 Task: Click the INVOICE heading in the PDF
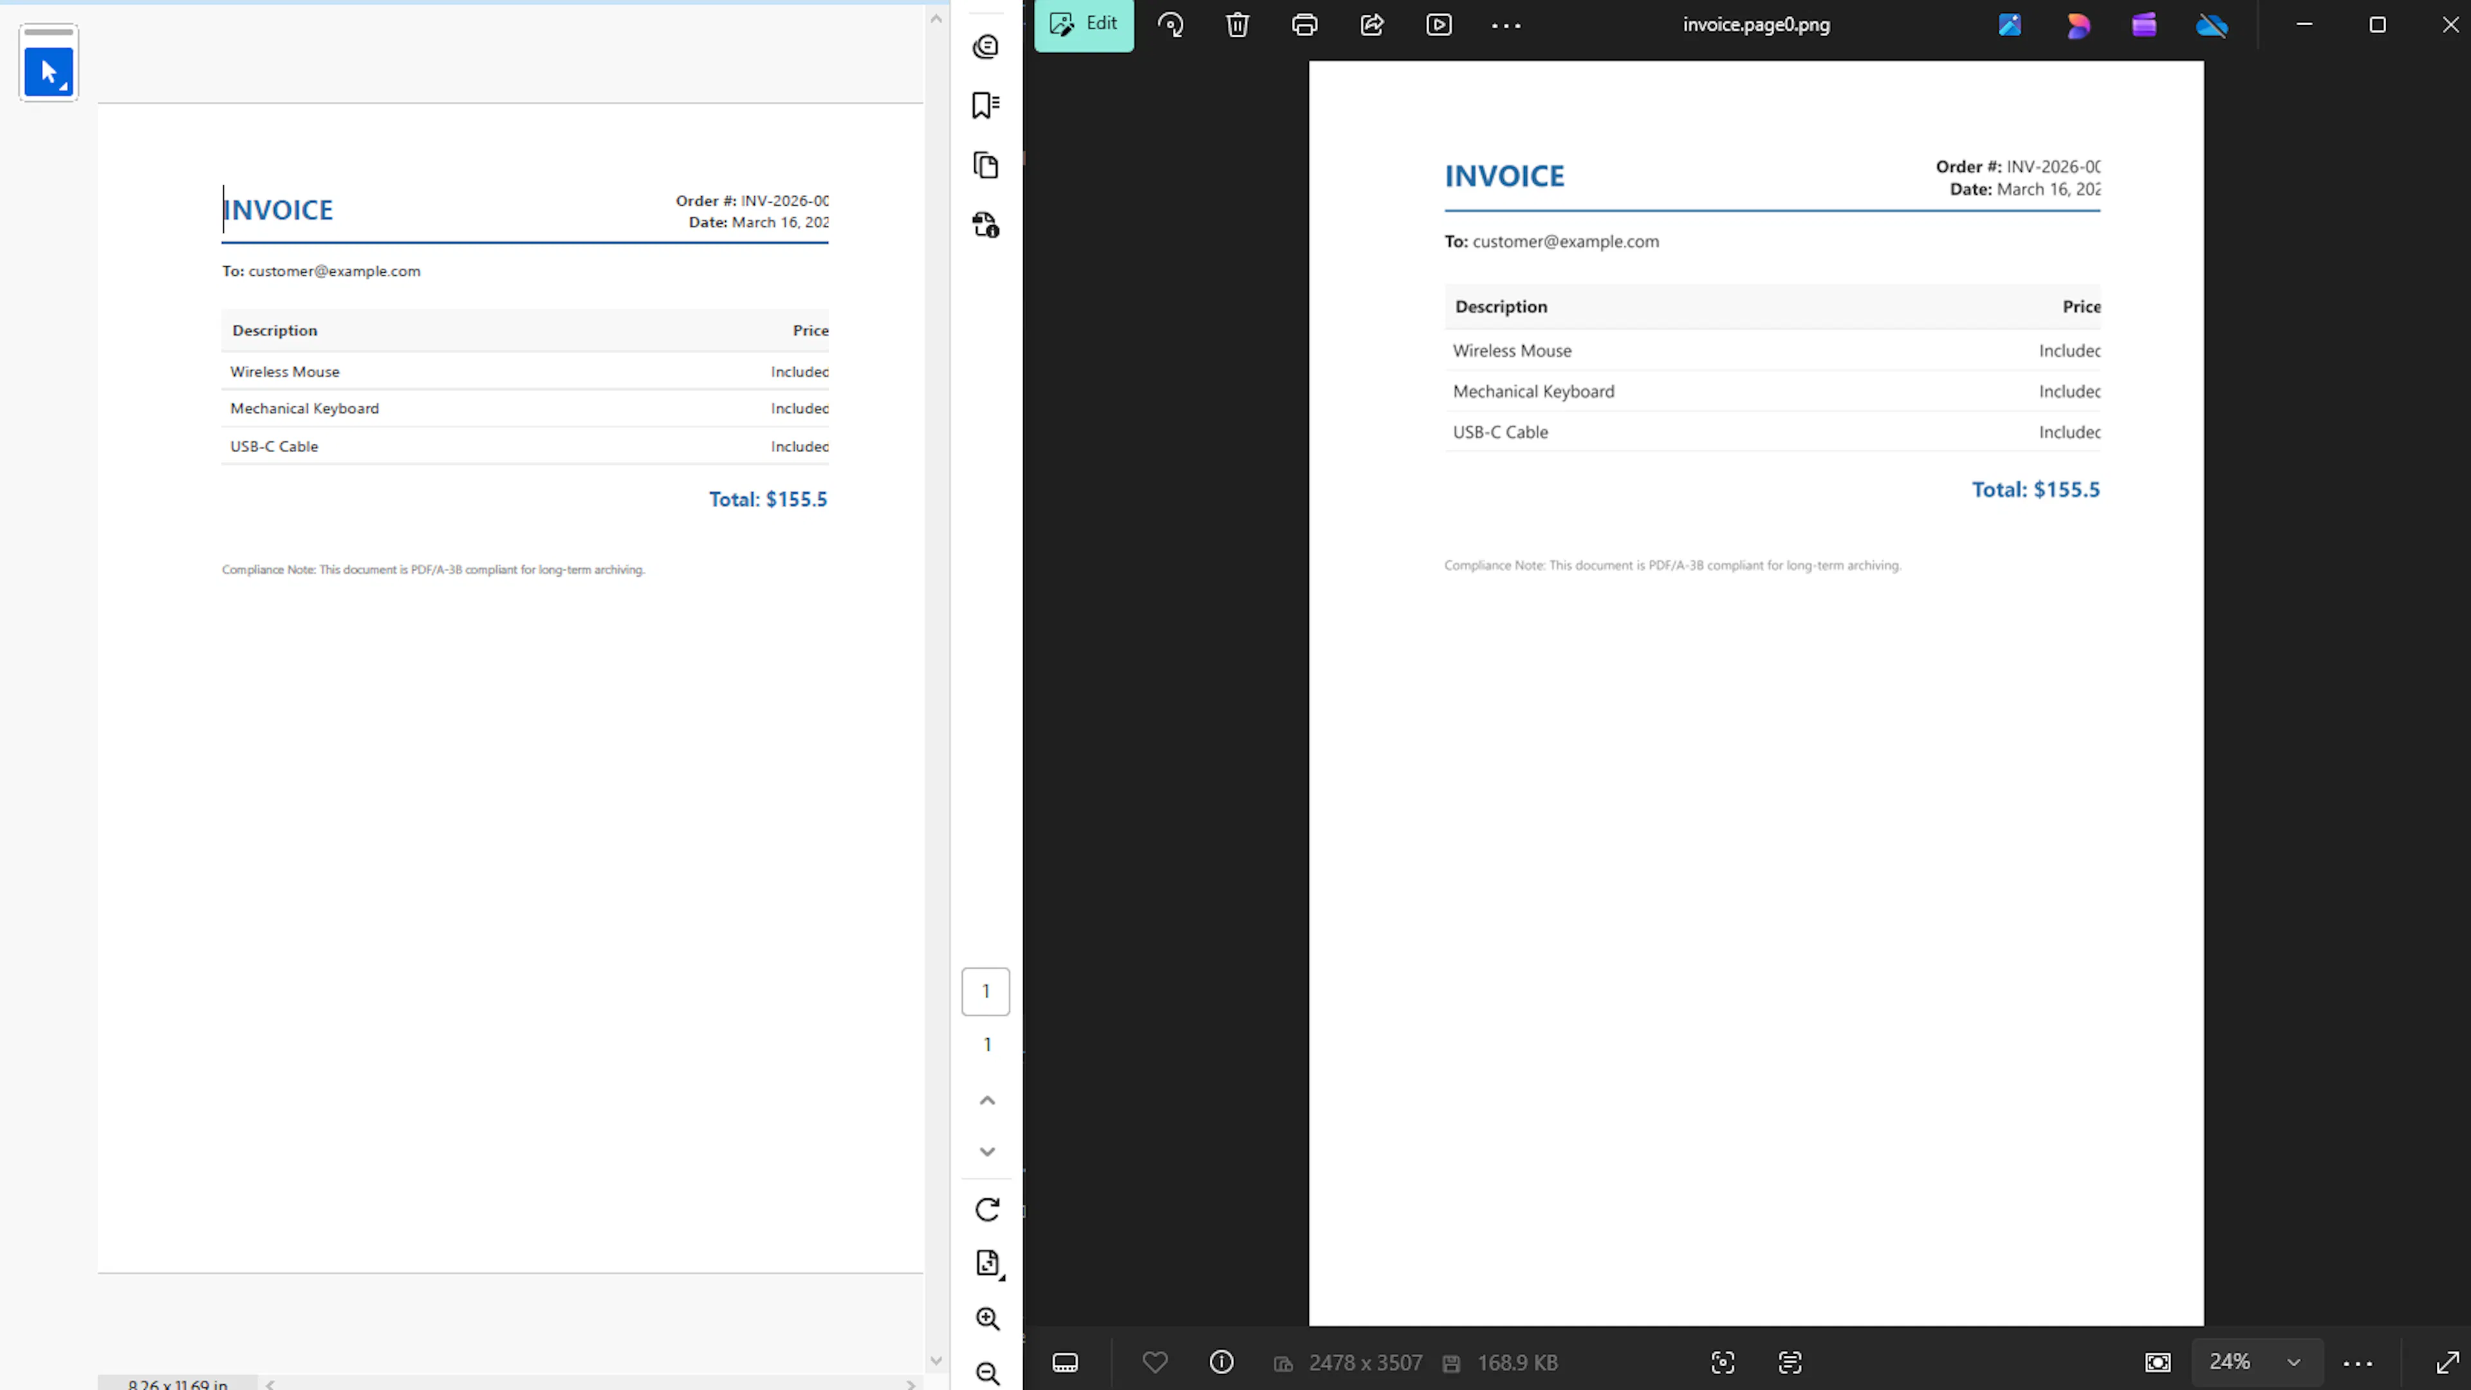278,210
